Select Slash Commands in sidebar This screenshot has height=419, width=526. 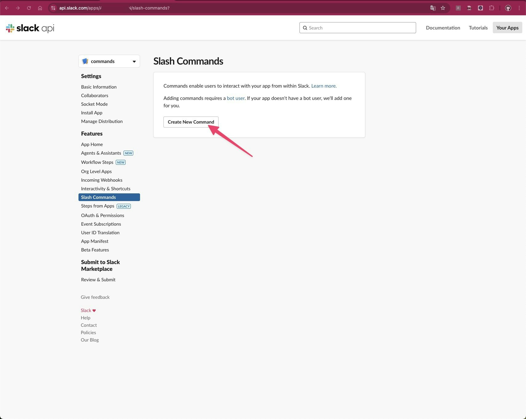pyautogui.click(x=109, y=197)
